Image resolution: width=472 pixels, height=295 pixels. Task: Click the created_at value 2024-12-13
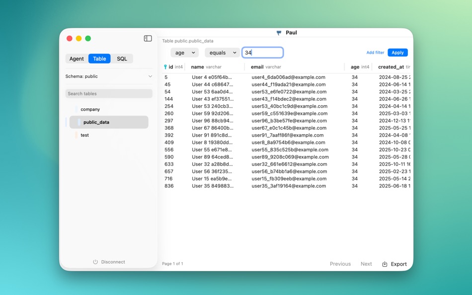(x=394, y=121)
